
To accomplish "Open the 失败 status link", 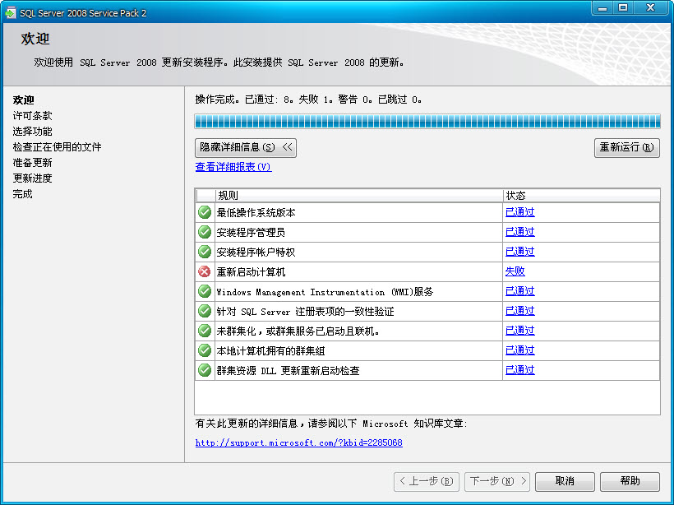I will [x=515, y=271].
